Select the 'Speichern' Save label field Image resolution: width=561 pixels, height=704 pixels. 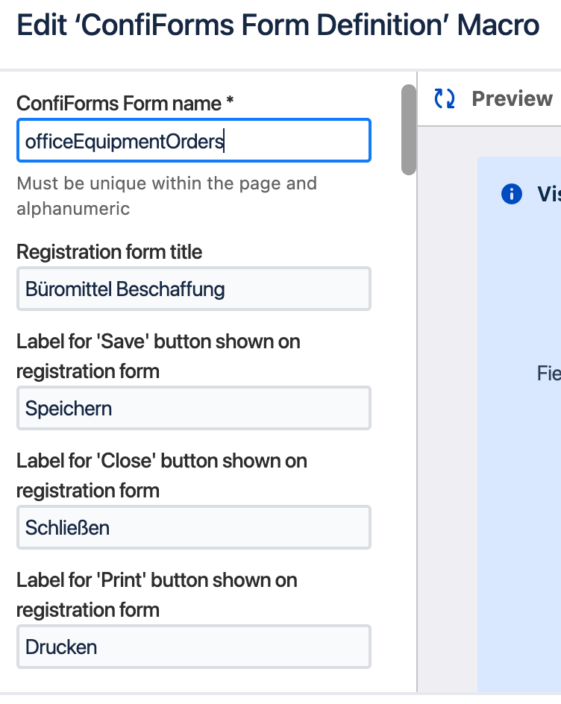coord(193,408)
